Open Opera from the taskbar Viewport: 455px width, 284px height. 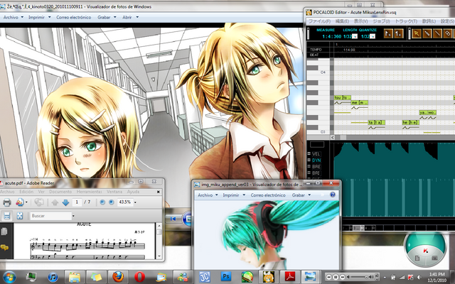point(140,277)
